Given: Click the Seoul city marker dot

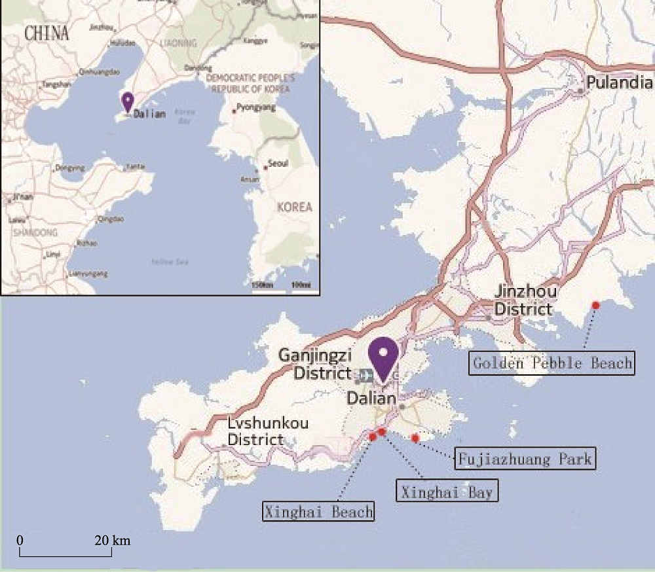Looking at the screenshot, I should click(265, 168).
